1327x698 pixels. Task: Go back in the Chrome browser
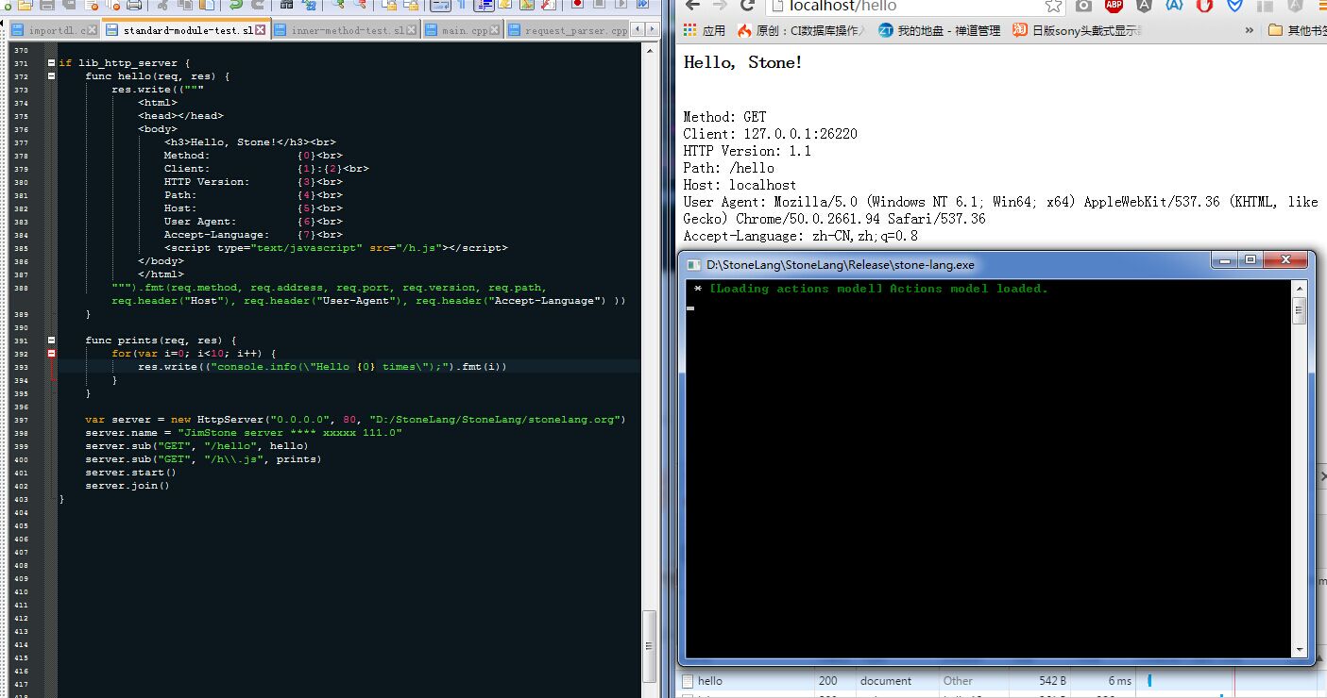[693, 6]
